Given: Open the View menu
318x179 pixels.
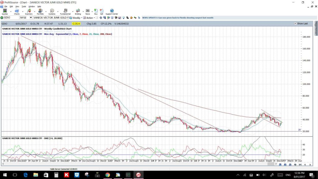Looking at the screenshot, I should click(x=17, y=7).
